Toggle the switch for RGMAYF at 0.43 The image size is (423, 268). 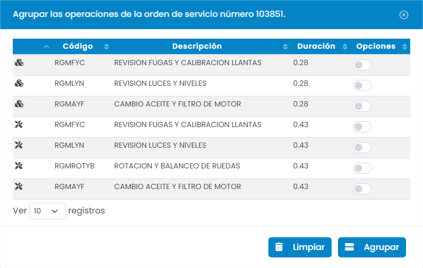click(x=362, y=189)
